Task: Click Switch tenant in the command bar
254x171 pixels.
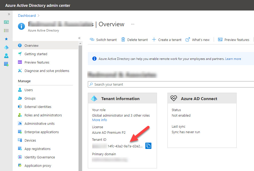Action: coord(103,40)
